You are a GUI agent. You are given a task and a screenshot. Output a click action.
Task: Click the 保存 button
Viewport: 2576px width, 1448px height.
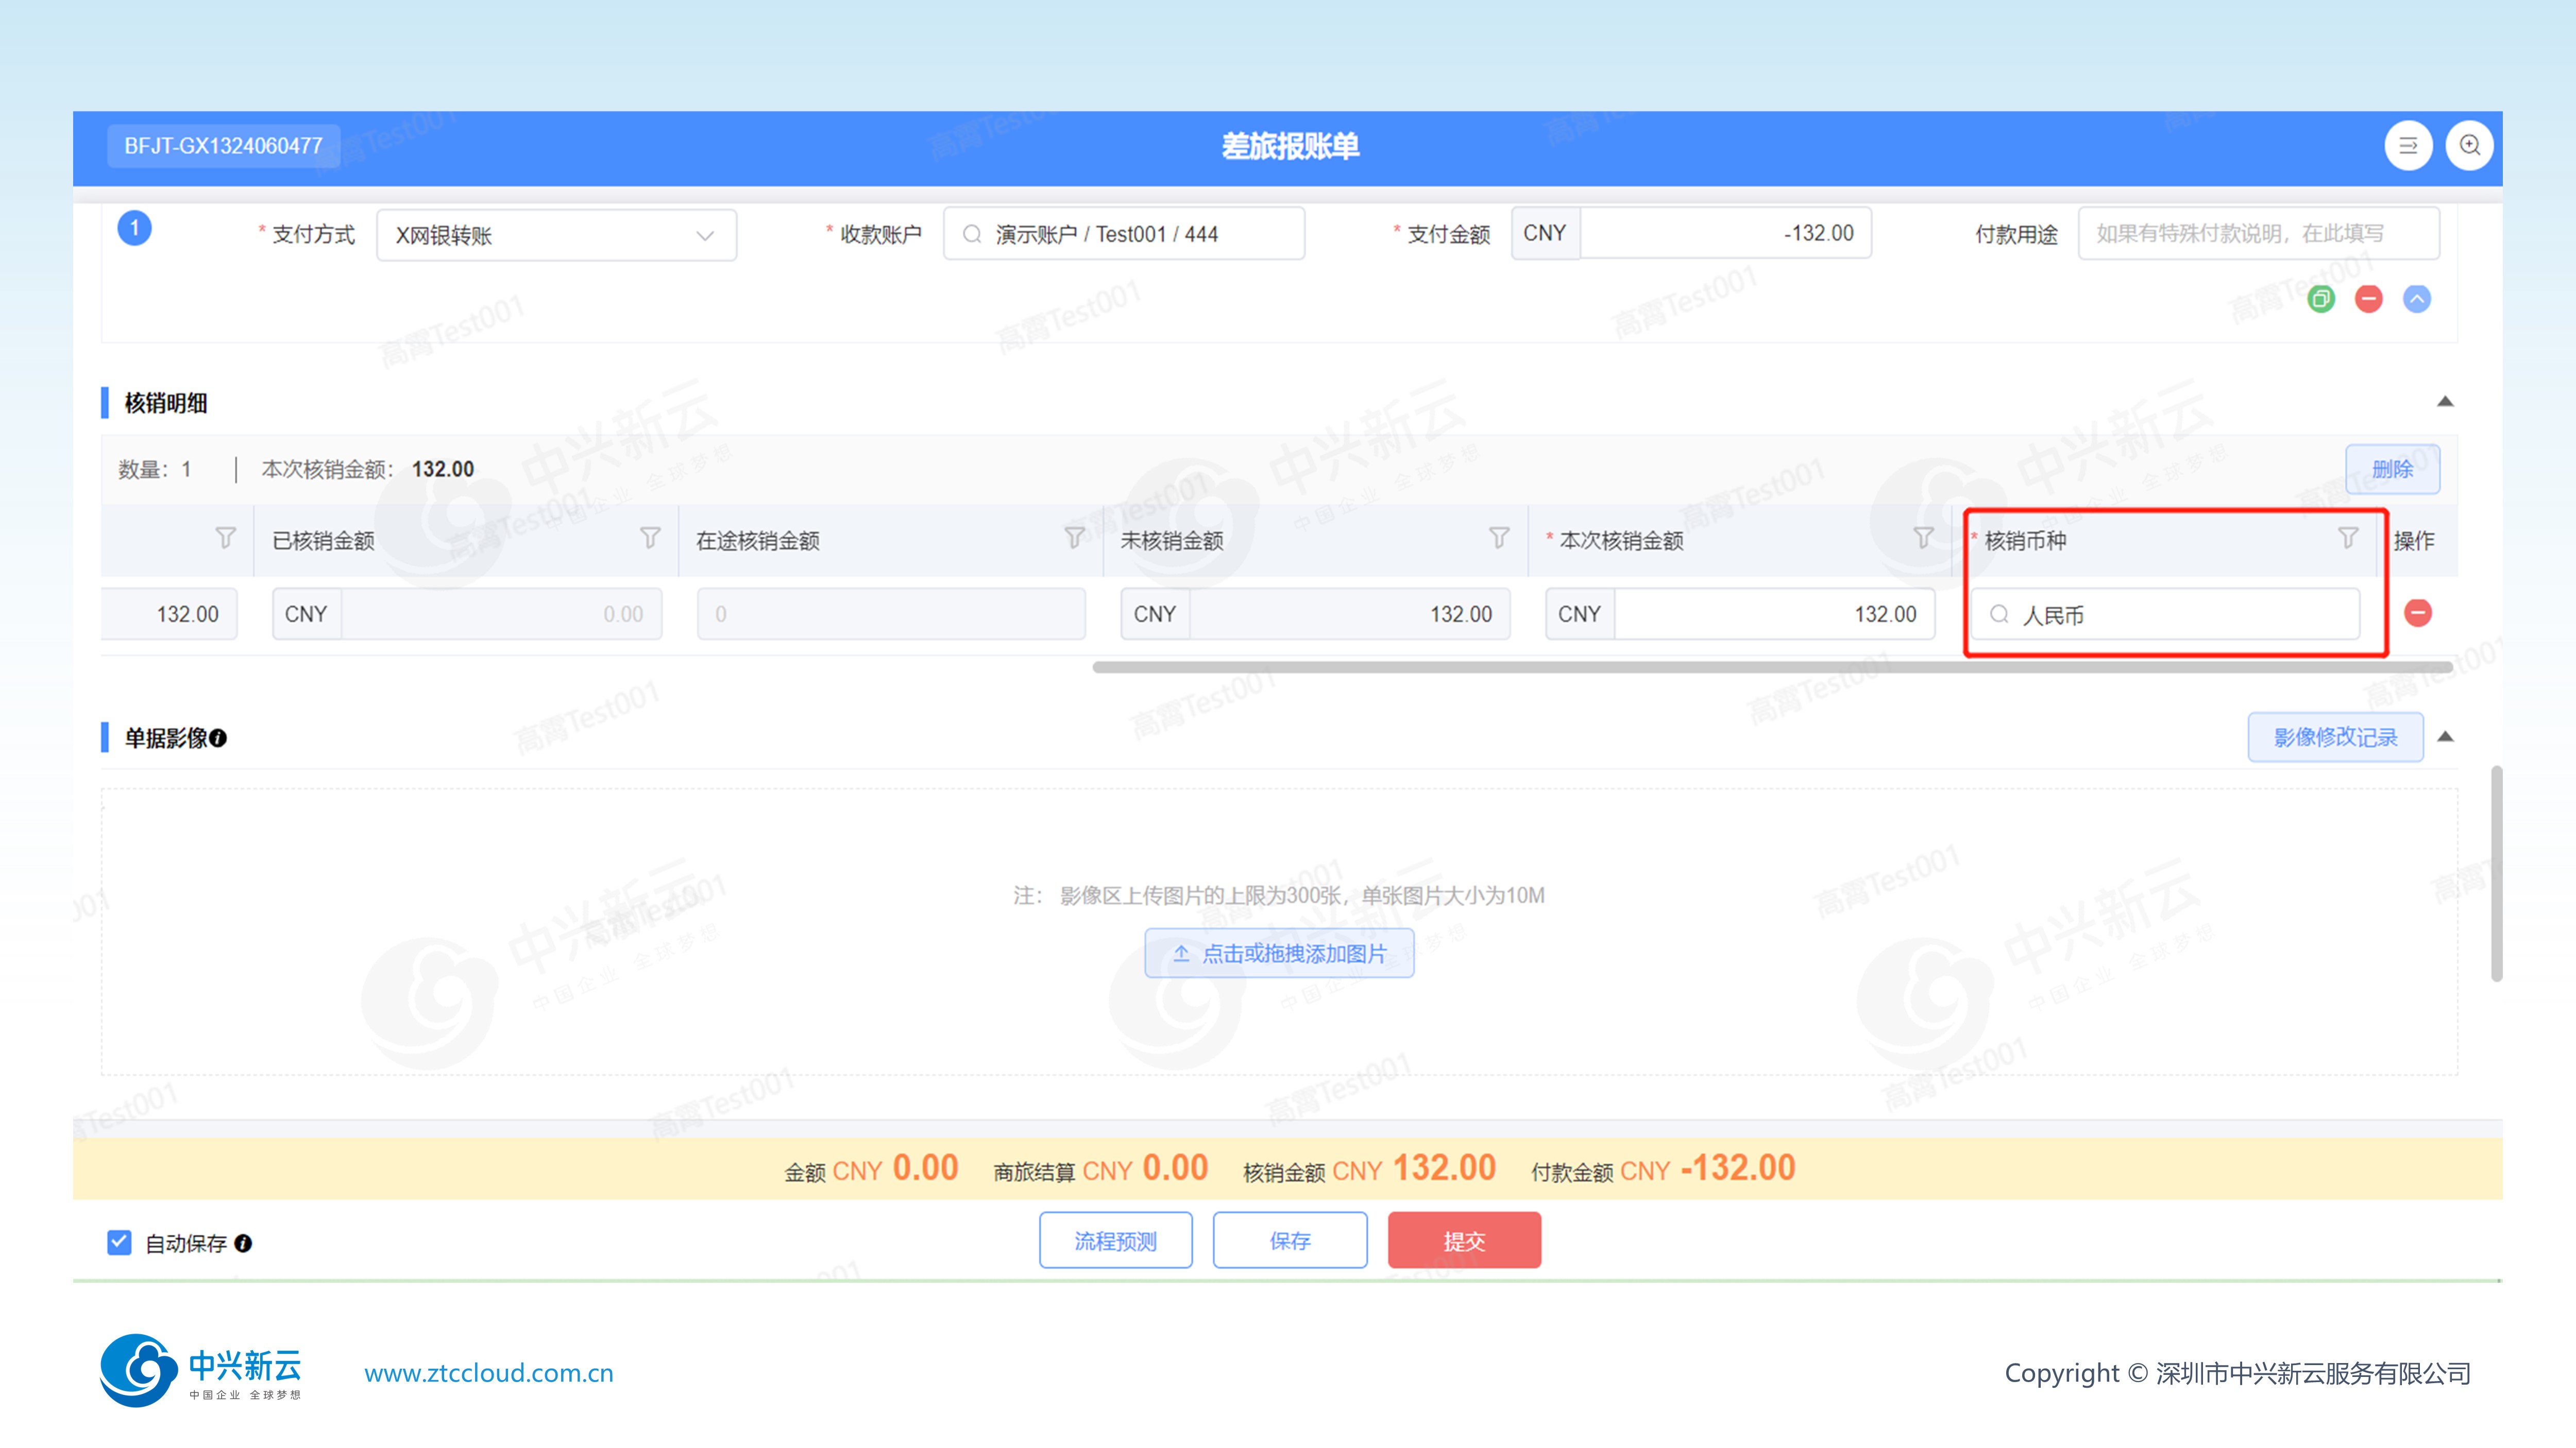(x=1289, y=1240)
